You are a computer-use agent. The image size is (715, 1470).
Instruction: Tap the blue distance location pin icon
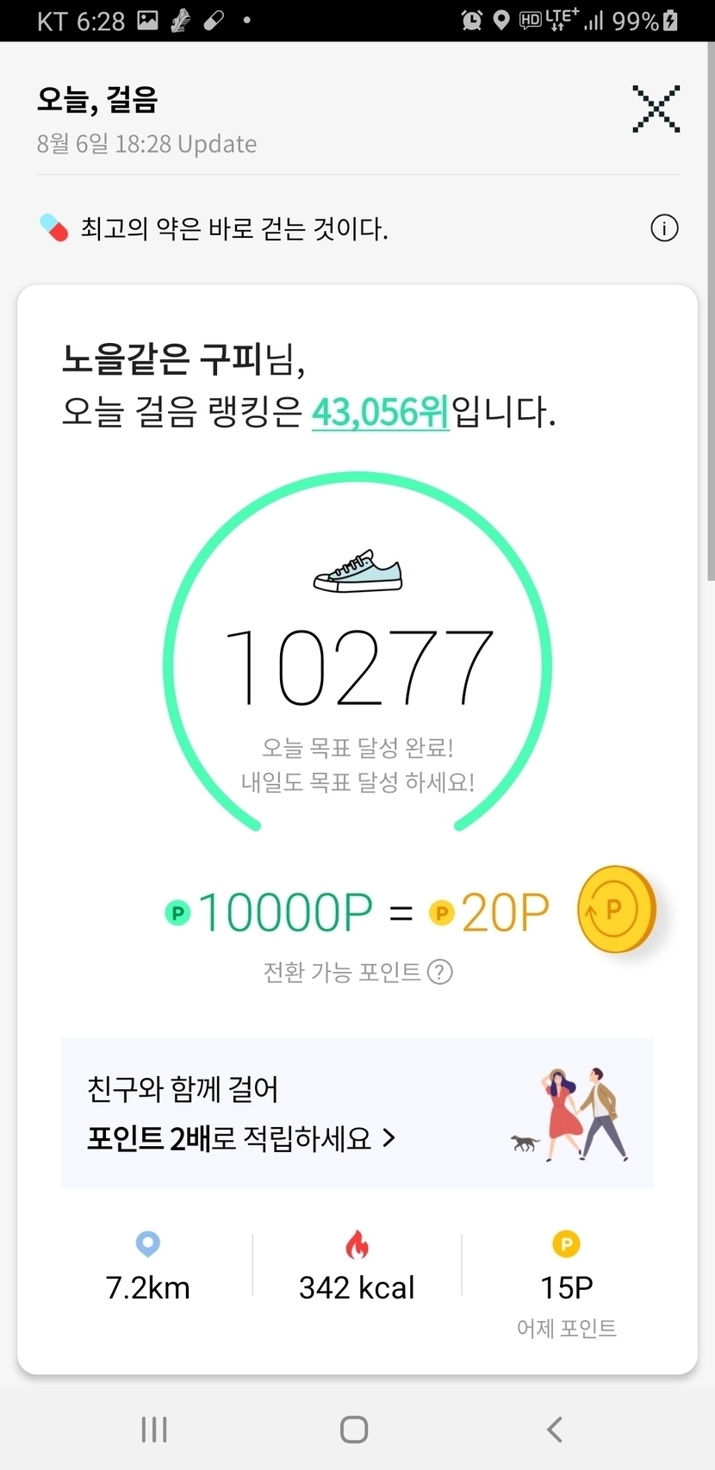click(148, 1243)
